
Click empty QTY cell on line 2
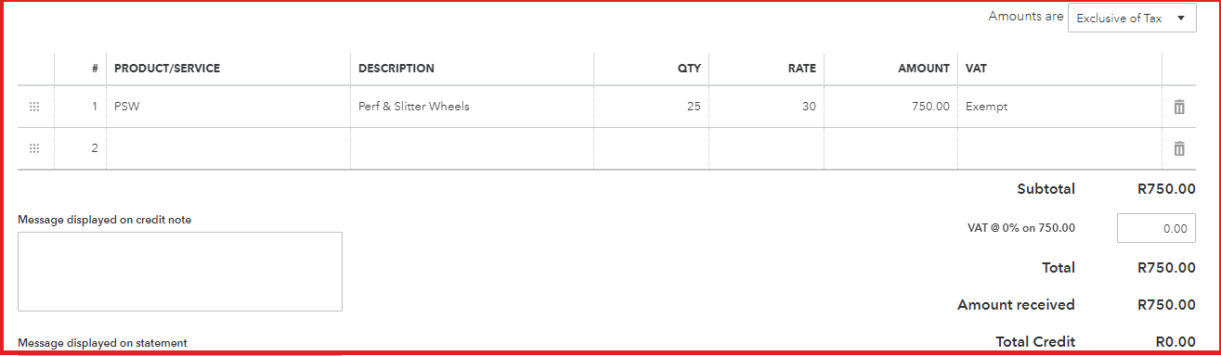(x=651, y=148)
